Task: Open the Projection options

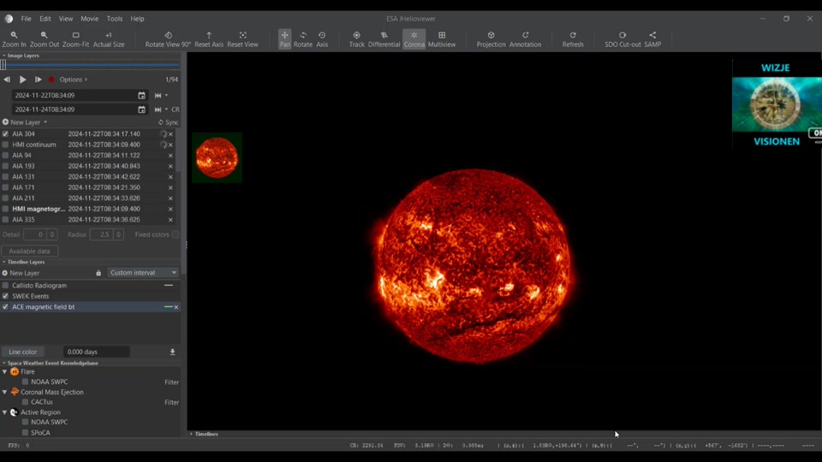Action: pyautogui.click(x=491, y=39)
